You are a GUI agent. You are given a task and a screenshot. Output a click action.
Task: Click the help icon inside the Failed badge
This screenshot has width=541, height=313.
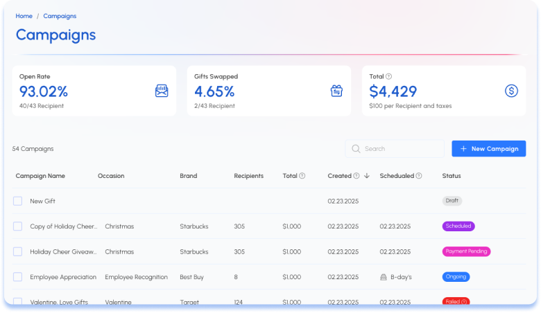click(464, 302)
